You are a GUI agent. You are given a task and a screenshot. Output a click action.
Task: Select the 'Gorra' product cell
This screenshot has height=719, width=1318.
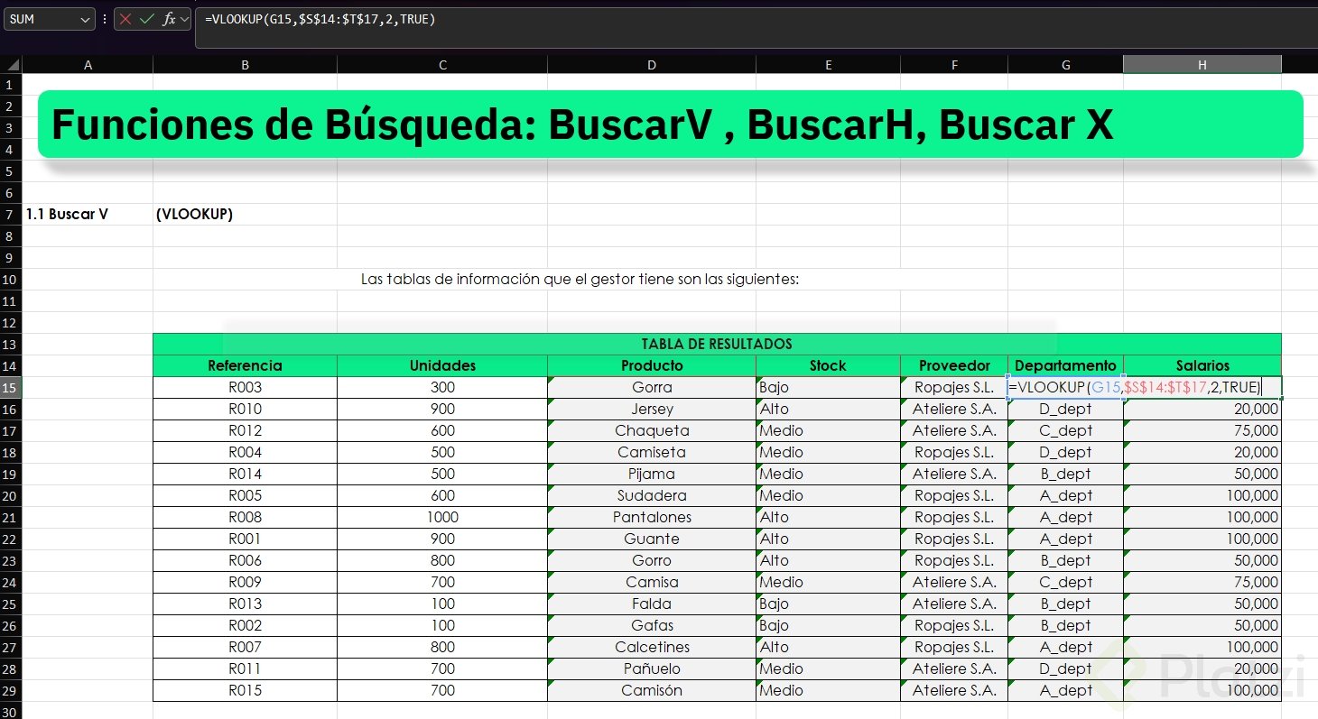652,387
